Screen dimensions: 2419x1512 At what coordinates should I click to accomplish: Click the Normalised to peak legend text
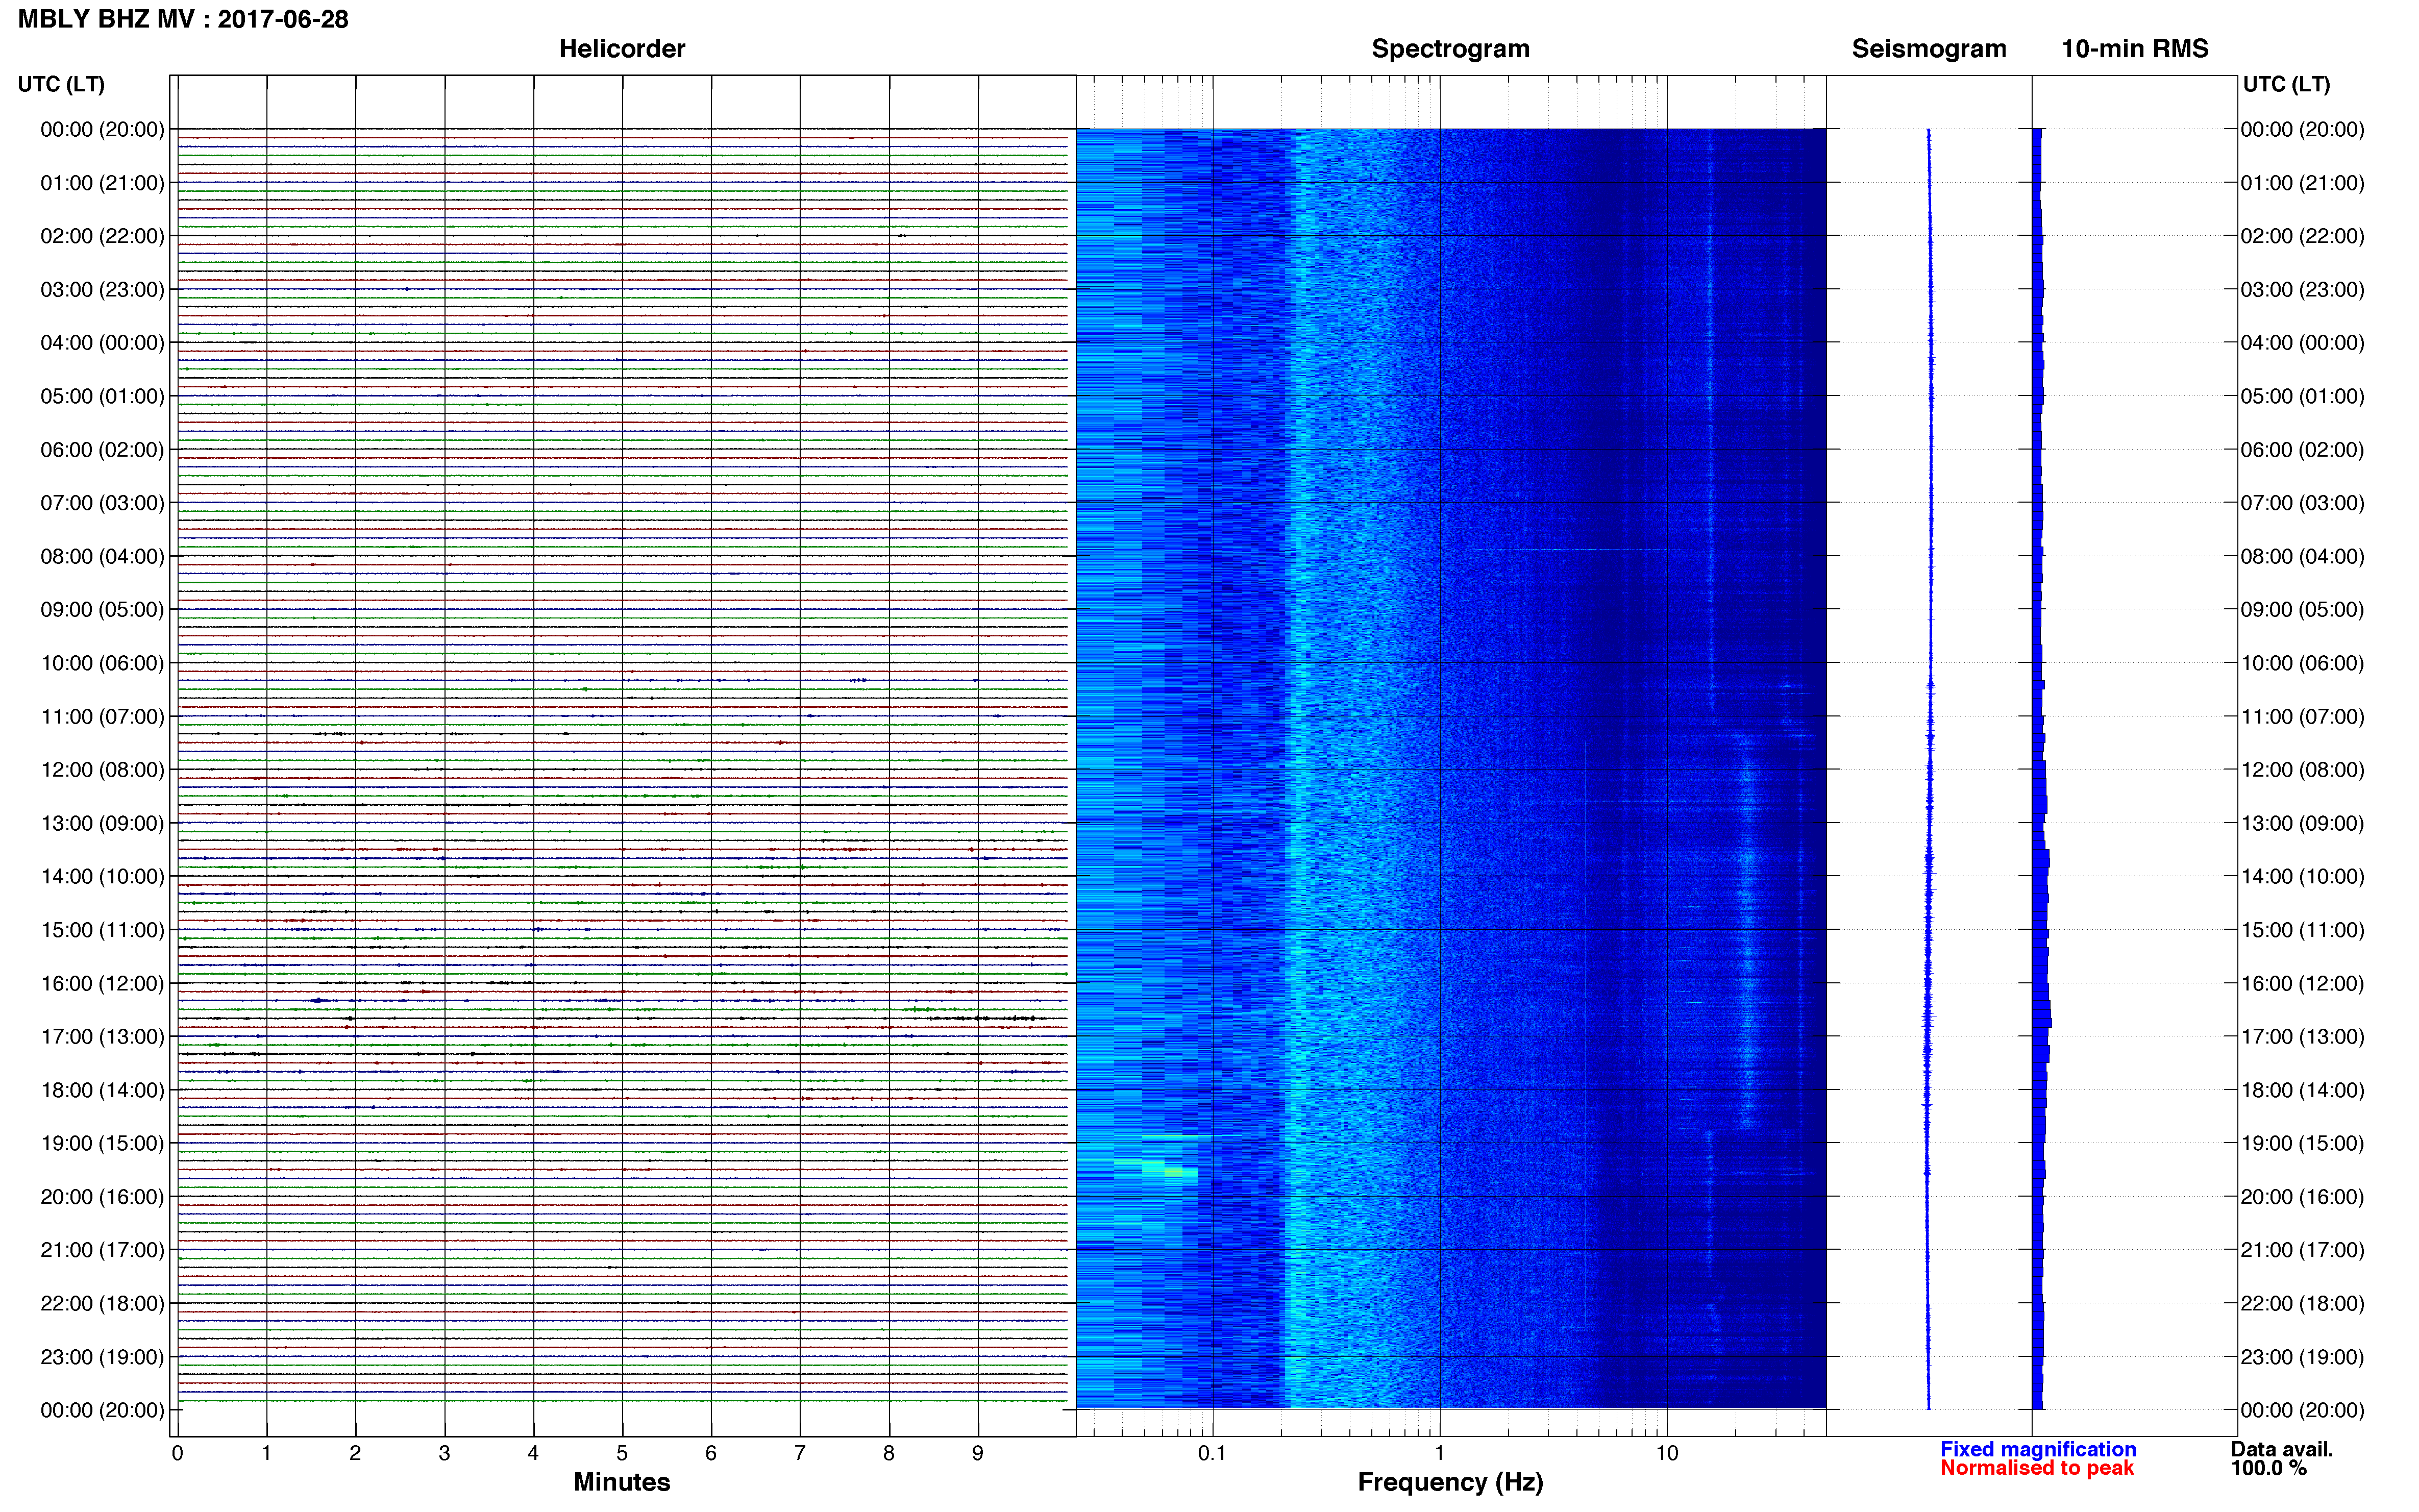(x=2037, y=1468)
